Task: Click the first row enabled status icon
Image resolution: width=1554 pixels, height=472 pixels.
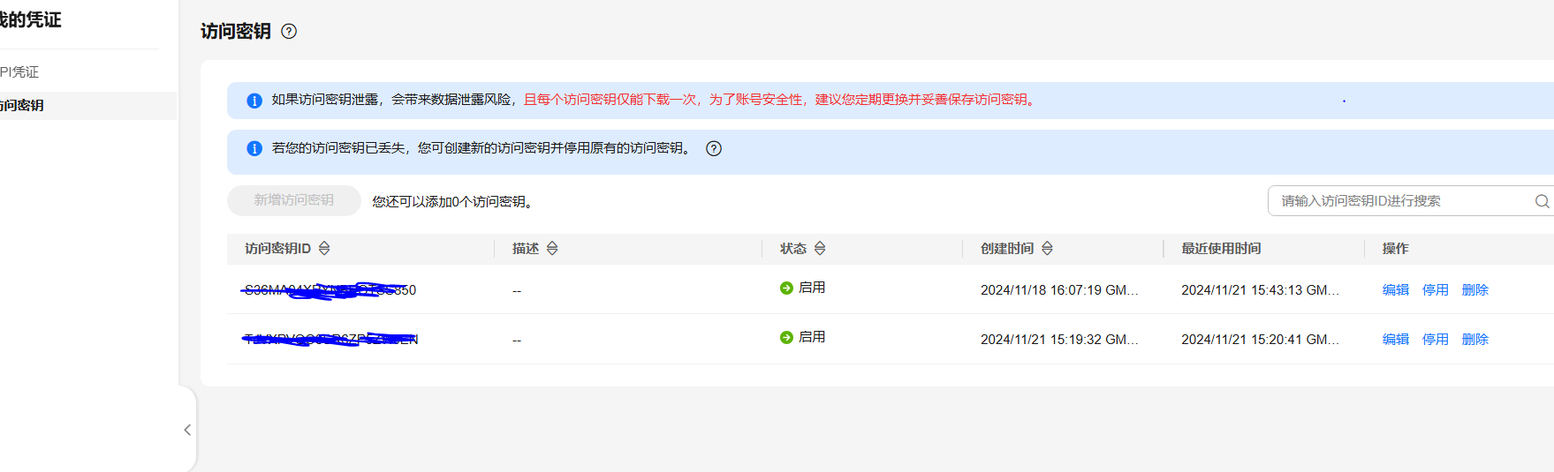Action: coord(786,288)
